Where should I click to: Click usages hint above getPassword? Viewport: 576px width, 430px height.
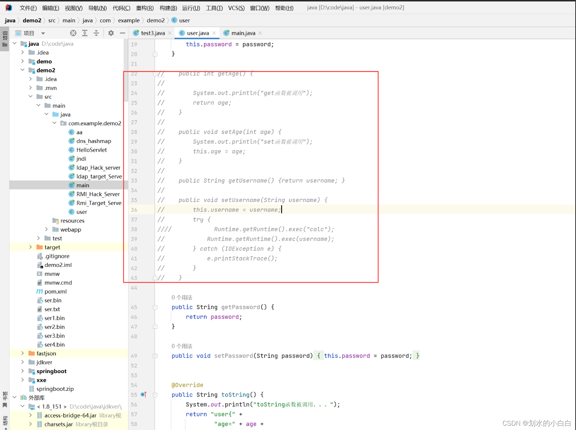(182, 297)
